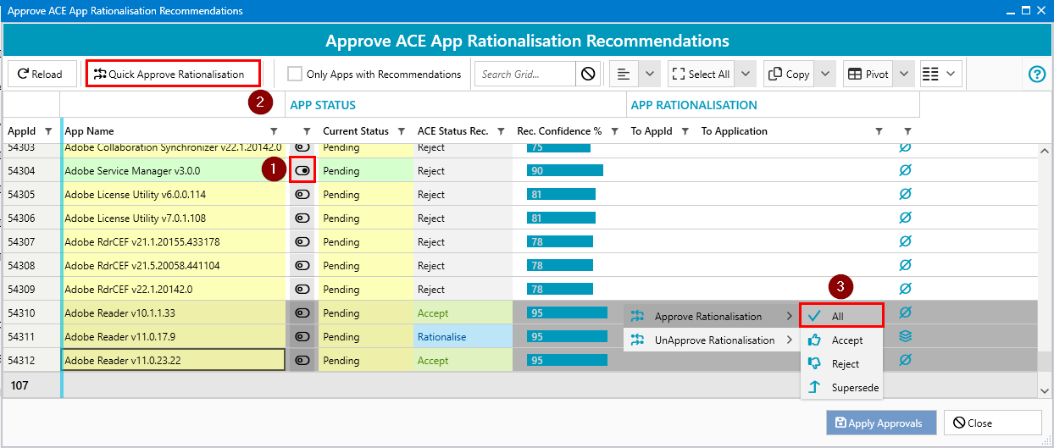Choose All in the approve submenu
Screen dimensions: 1054x448
pos(842,316)
